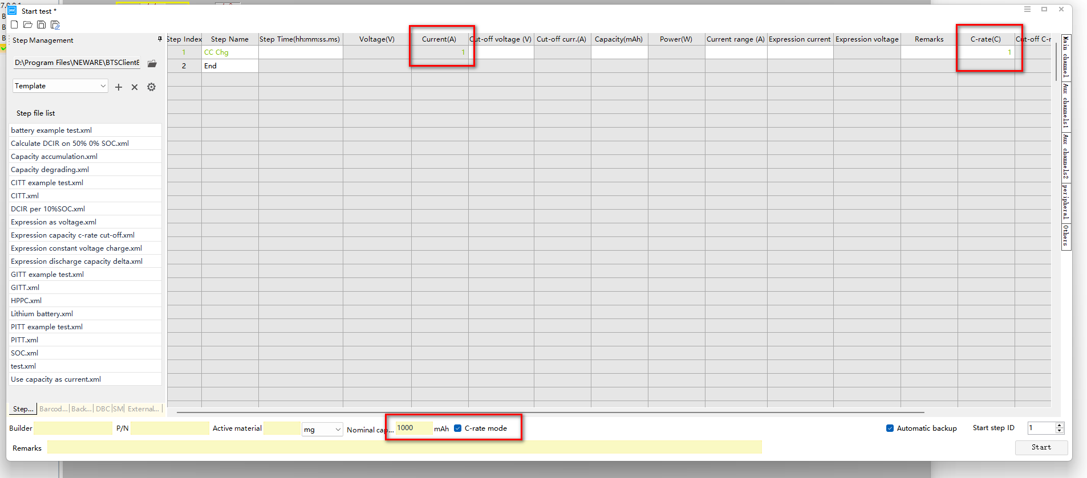The width and height of the screenshot is (1087, 478).
Task: Click the CC Chg step name cell
Action: tap(230, 52)
